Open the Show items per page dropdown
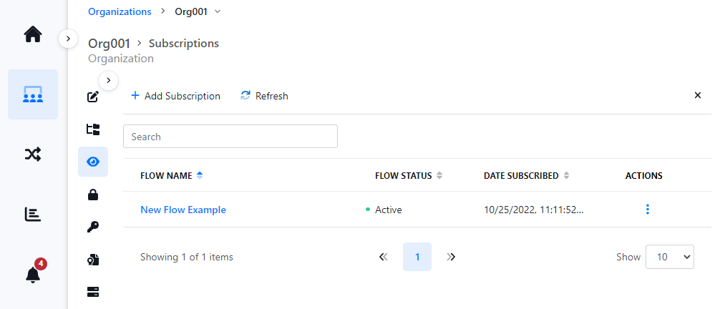Screen dimensions: 725x309 point(669,257)
